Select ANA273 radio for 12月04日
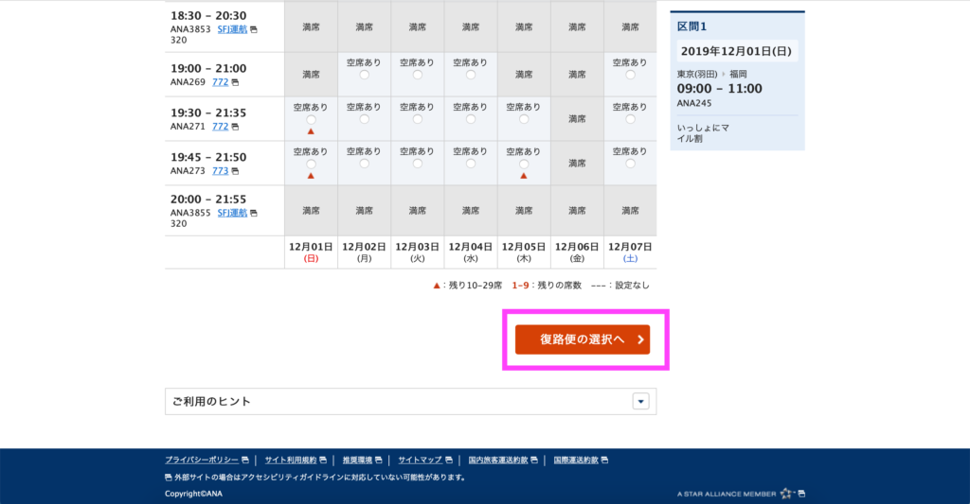The width and height of the screenshot is (970, 504). coord(471,164)
